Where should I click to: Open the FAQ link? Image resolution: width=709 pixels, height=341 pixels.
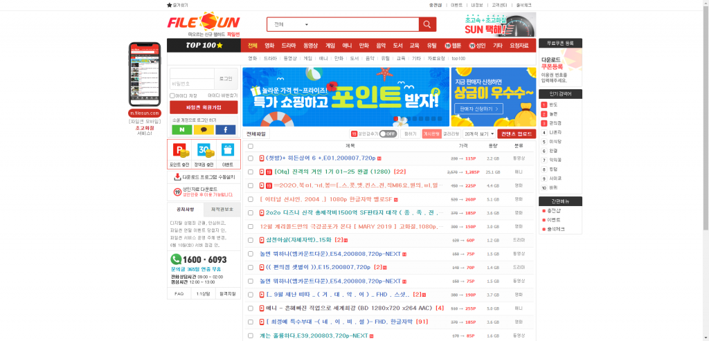pyautogui.click(x=179, y=293)
